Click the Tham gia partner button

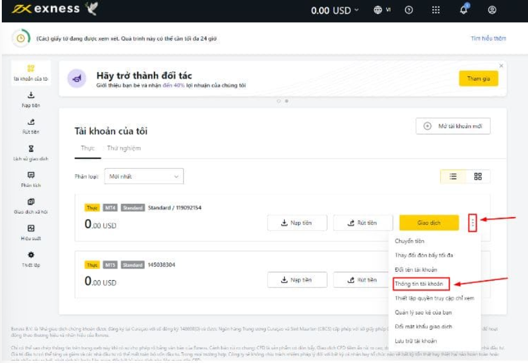tap(478, 79)
